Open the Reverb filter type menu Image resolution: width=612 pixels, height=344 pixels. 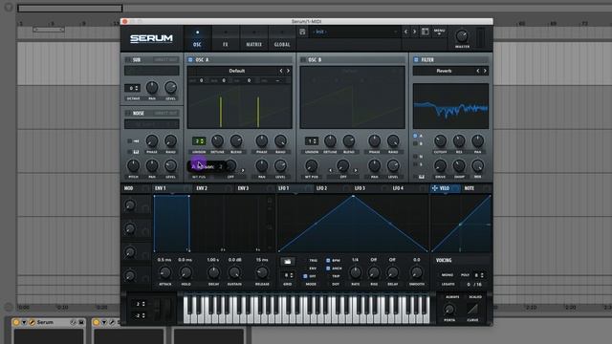444,71
